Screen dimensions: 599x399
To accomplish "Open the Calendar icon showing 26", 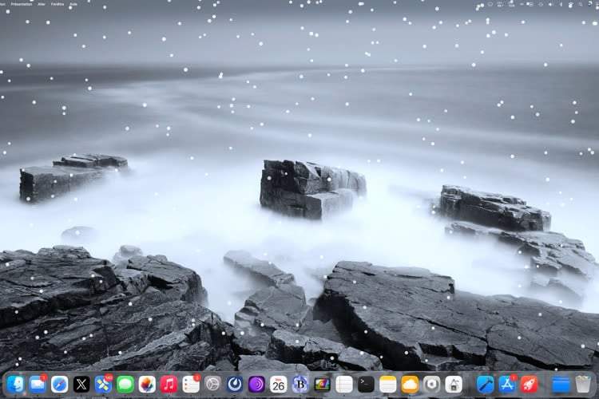I will point(278,384).
